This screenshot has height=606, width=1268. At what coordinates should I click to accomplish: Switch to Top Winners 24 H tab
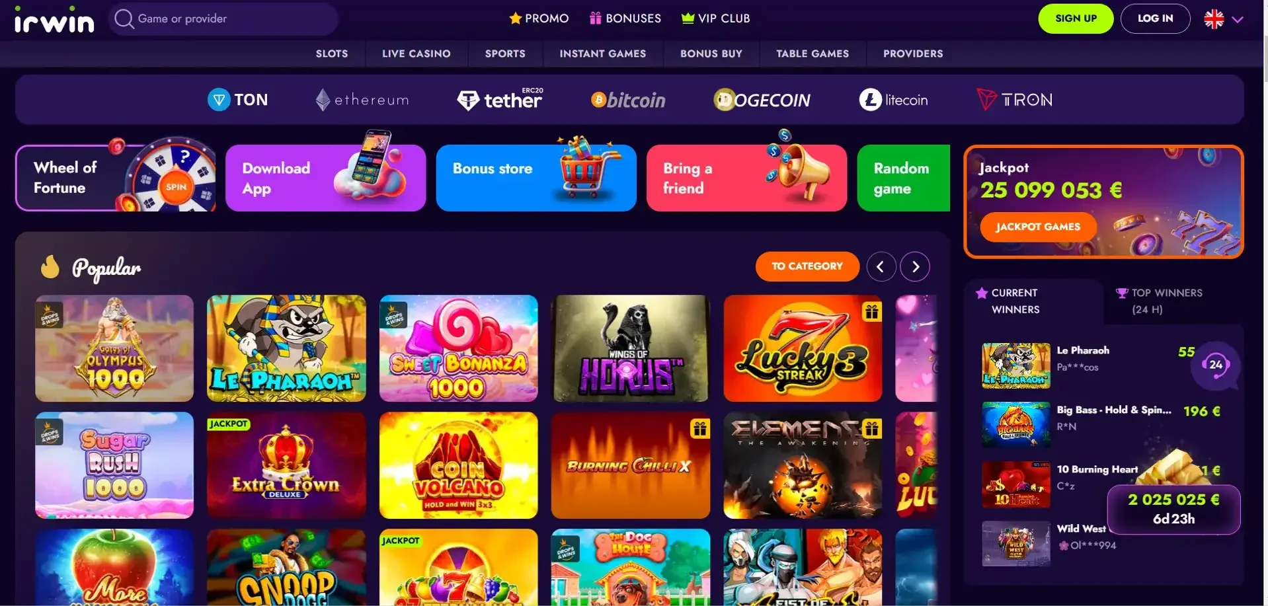coord(1168,301)
